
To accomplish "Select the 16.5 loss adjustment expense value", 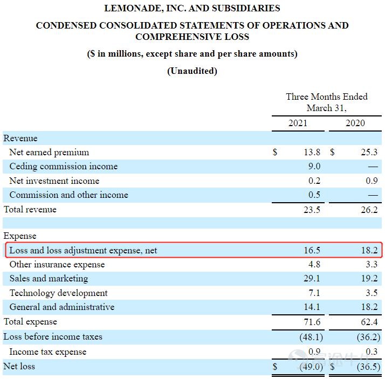I will click(x=312, y=250).
